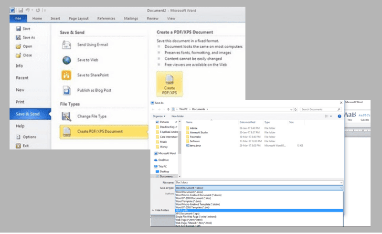Expand the address bar history dropdown

coord(291,109)
